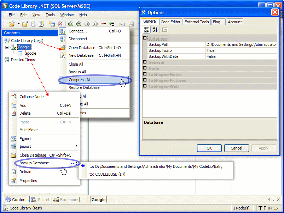Switch to the External Tools tab
This screenshot has height=213, width=284.
(197, 22)
